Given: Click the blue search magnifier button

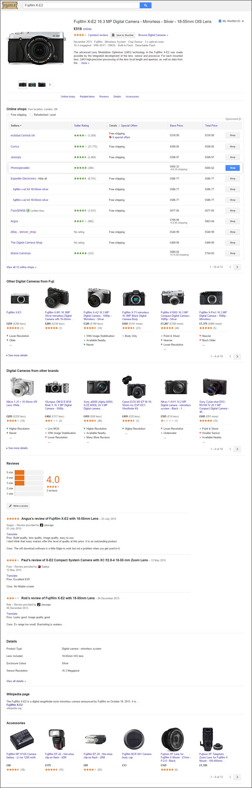Looking at the screenshot, I should tap(145, 5).
